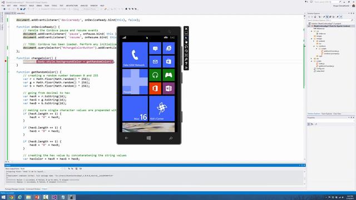356x200 pixels.
Task: Switch to the Command Window tab
Action: point(33,189)
